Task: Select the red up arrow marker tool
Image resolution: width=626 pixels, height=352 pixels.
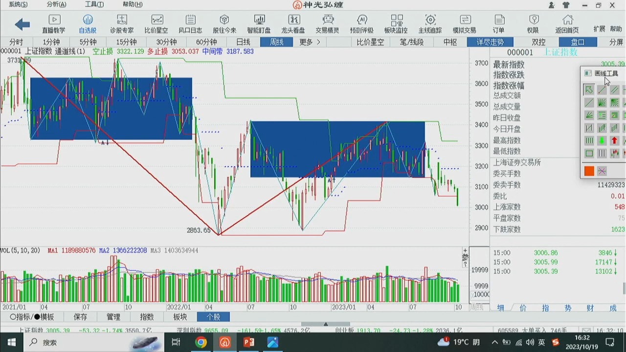Action: coord(614,141)
